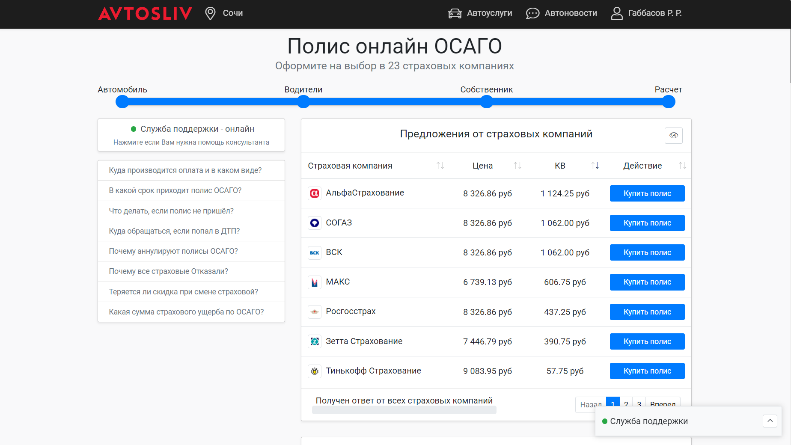Expand 'Куда производится оплата и в каком виде?'
This screenshot has width=791, height=445.
[x=191, y=170]
